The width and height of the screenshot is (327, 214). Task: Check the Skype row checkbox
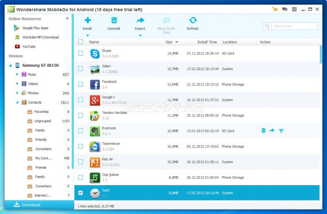[81, 53]
